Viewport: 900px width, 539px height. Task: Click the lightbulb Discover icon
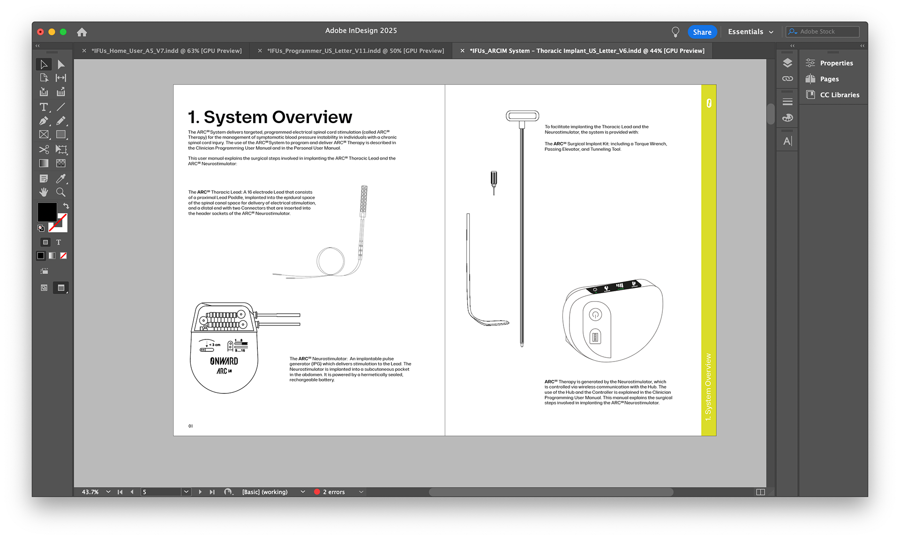(675, 32)
